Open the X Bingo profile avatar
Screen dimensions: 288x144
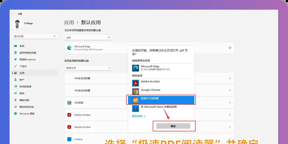pyautogui.click(x=17, y=25)
